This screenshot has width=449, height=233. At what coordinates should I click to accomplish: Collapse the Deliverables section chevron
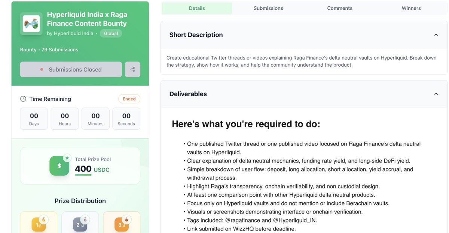click(436, 94)
